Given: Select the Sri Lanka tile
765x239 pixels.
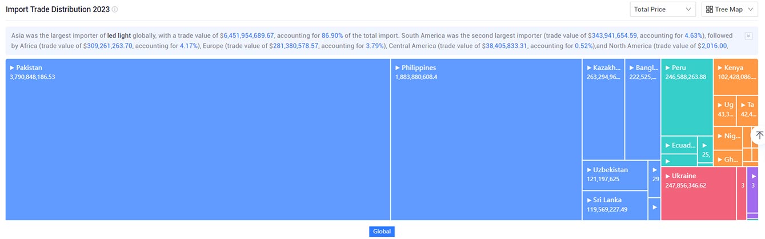Looking at the screenshot, I should pyautogui.click(x=614, y=205).
